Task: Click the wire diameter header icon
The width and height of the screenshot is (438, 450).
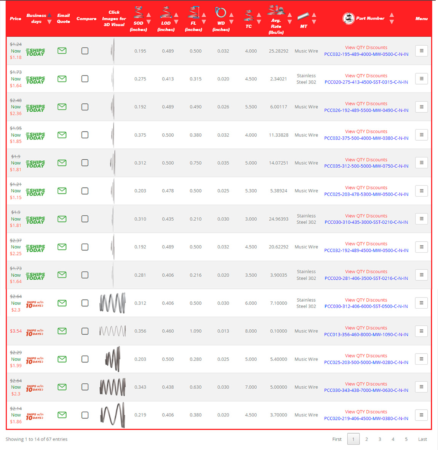Action: click(221, 13)
